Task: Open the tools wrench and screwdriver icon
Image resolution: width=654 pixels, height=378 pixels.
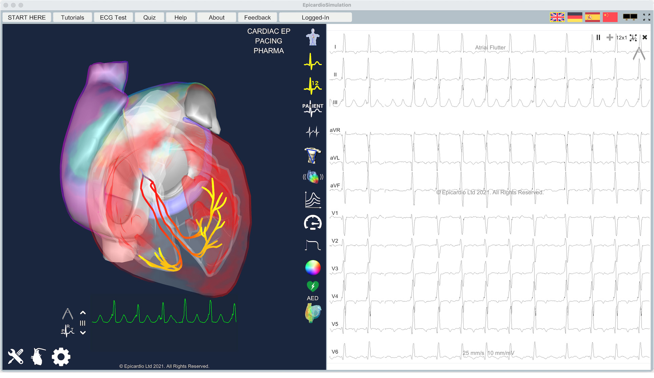Action: point(16,357)
